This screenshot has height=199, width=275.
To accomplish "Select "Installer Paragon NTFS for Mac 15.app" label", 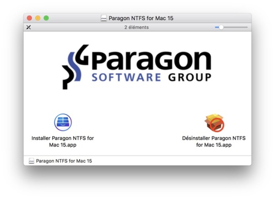I will pos(63,141).
